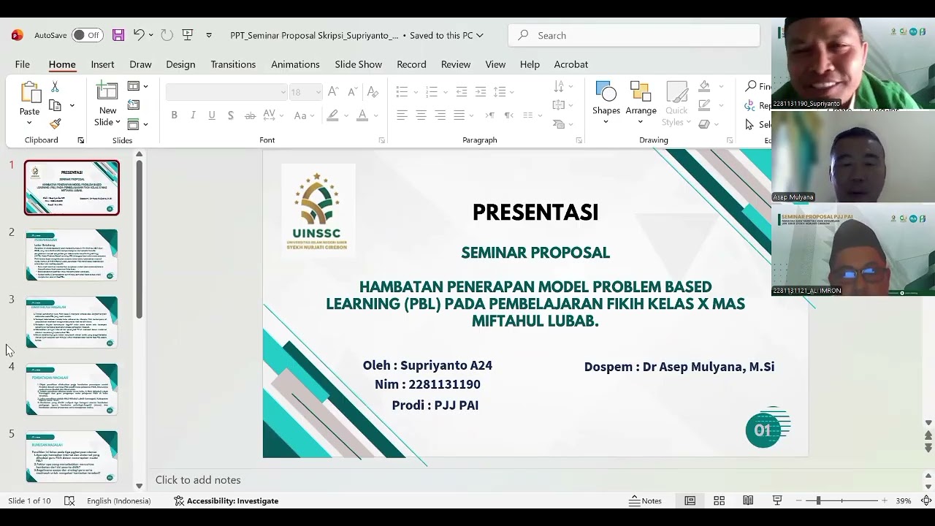Toggle Center alignment
Image resolution: width=935 pixels, height=526 pixels.
421,115
